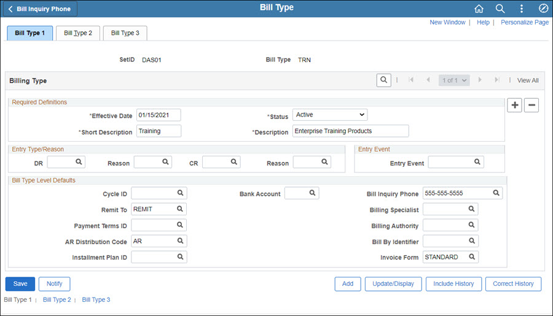This screenshot has height=316, width=553.
Task: Open Personalize Page link
Action: tap(525, 22)
